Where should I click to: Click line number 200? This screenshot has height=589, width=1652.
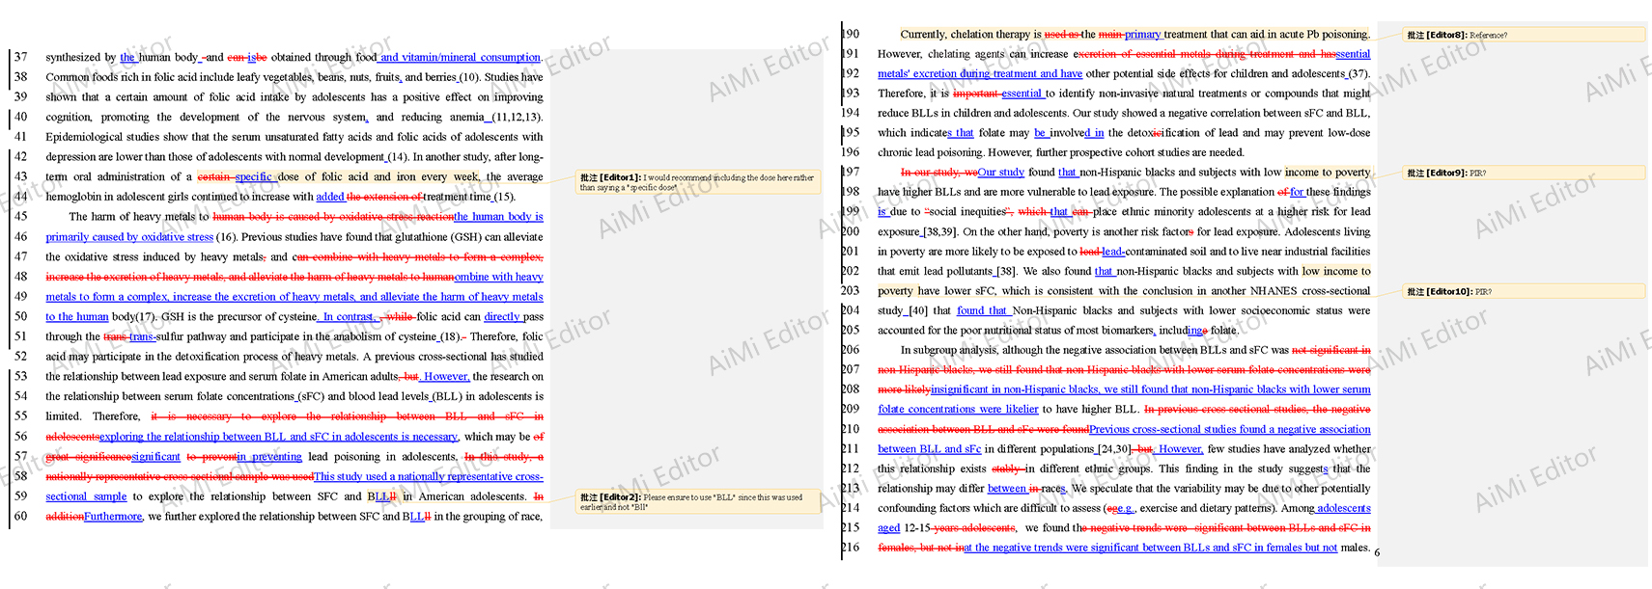[851, 231]
